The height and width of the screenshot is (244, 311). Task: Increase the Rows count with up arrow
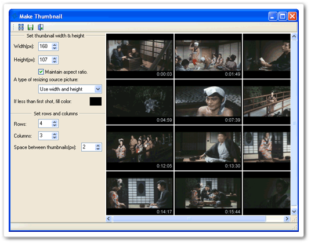pyautogui.click(x=55, y=122)
